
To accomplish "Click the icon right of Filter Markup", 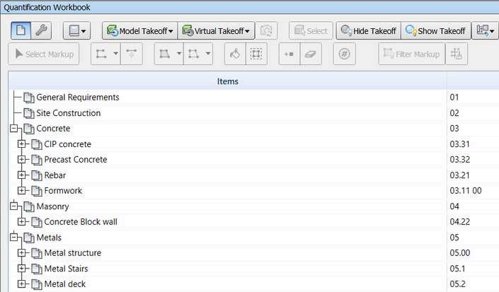I will [x=457, y=54].
